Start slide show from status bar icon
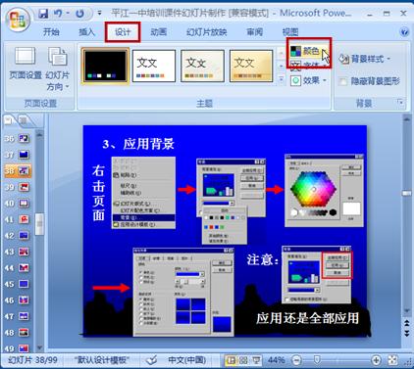414x369 pixels. (256, 360)
